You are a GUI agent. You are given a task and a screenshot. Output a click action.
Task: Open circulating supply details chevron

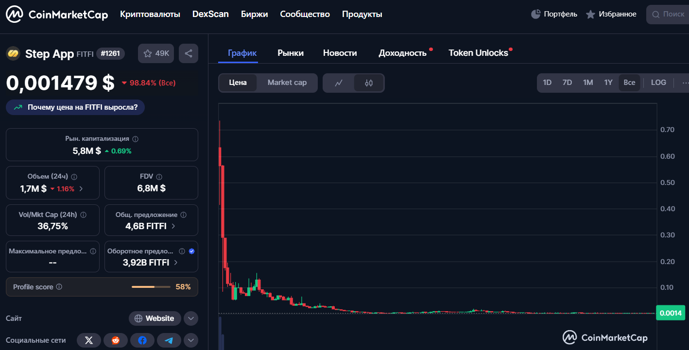coord(175,263)
